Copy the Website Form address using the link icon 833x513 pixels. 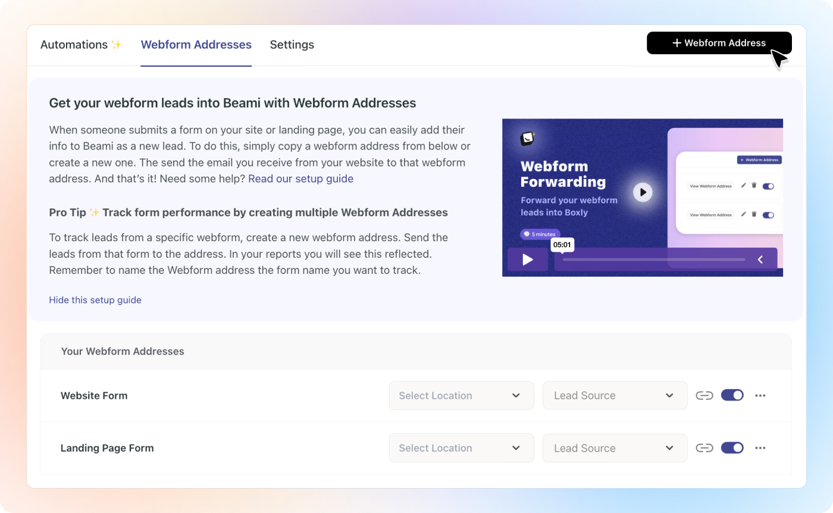(x=704, y=396)
